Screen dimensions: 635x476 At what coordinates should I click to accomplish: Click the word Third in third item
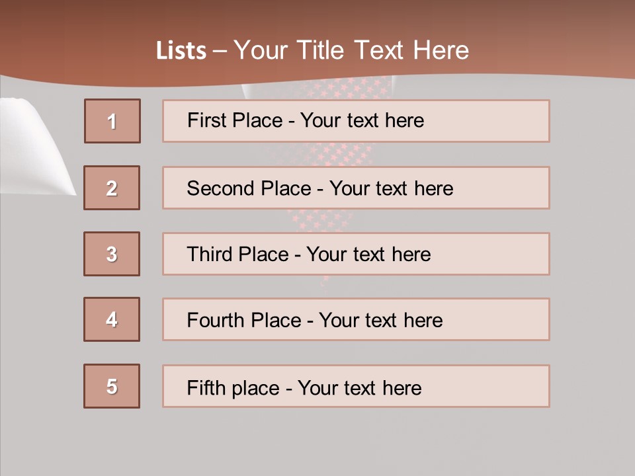[x=210, y=254]
